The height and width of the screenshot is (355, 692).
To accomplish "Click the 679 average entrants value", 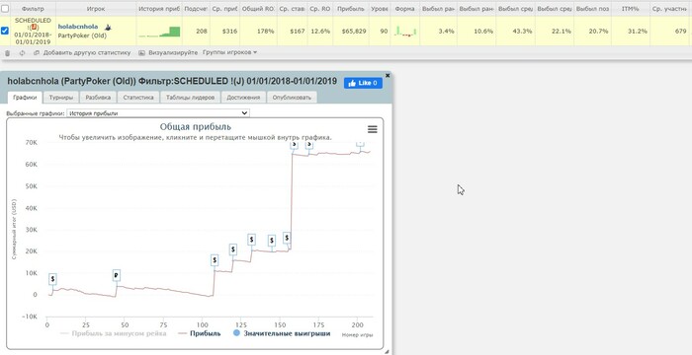I will pyautogui.click(x=681, y=32).
